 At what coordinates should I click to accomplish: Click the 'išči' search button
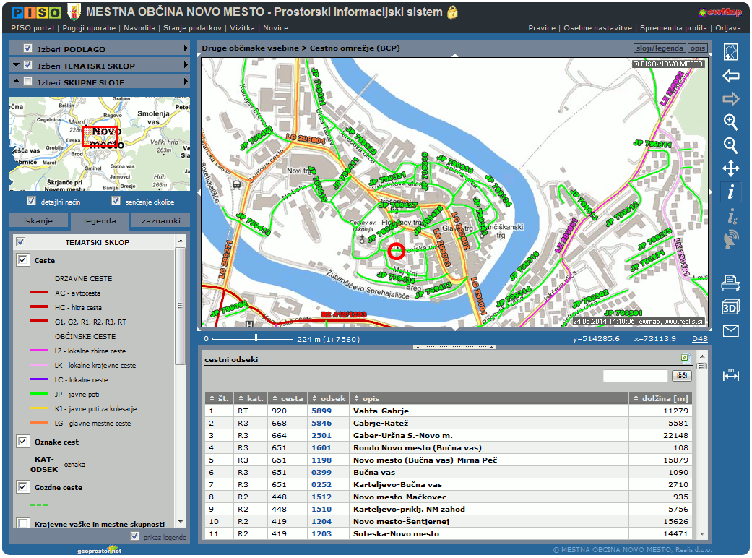click(x=681, y=376)
